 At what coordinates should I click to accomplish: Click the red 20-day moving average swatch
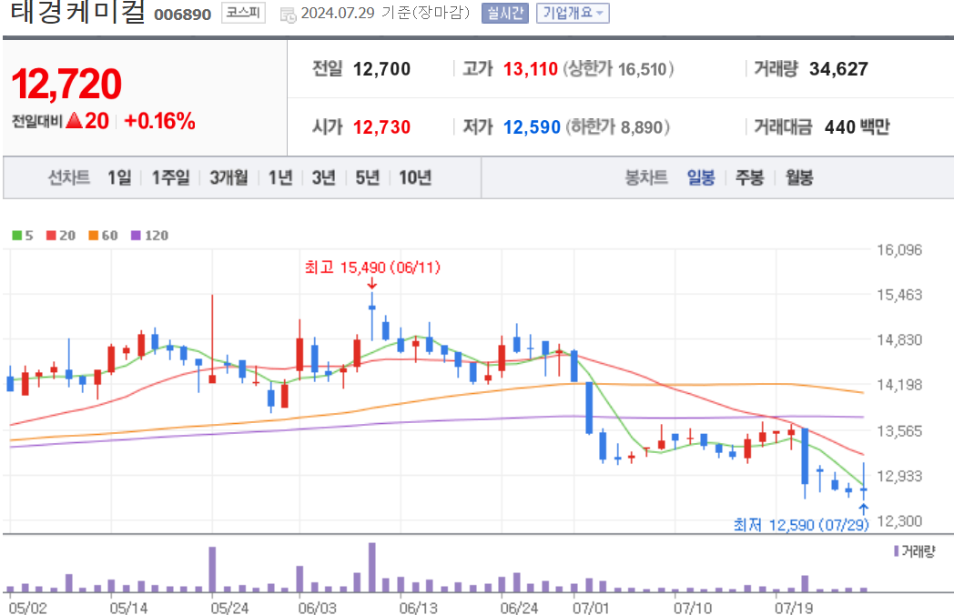(51, 236)
